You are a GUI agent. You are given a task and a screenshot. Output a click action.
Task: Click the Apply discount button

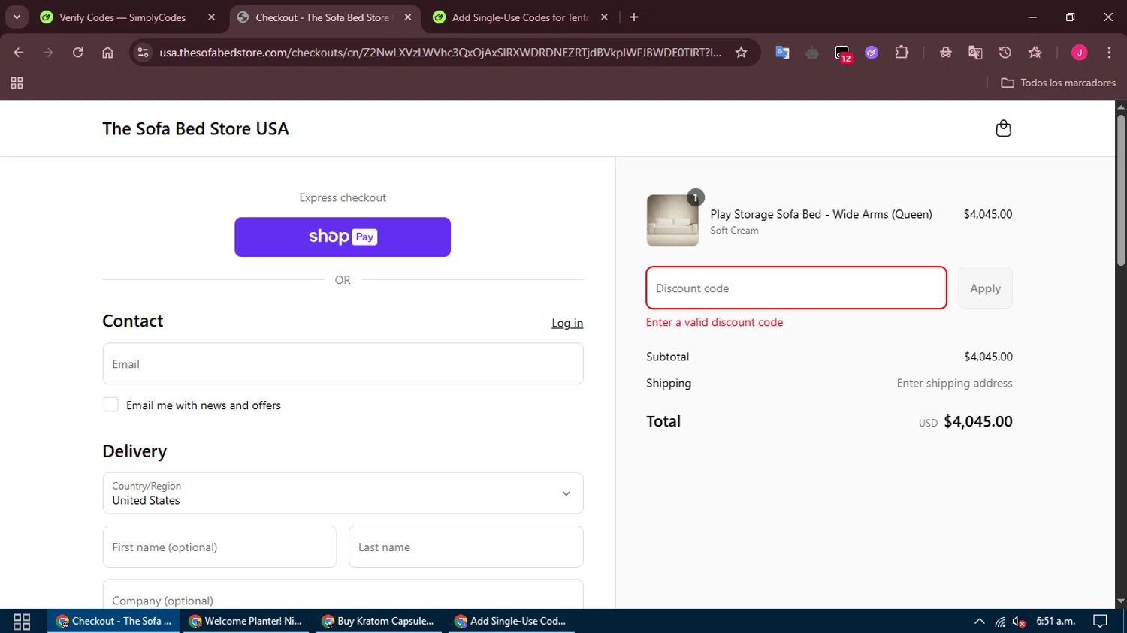(985, 288)
